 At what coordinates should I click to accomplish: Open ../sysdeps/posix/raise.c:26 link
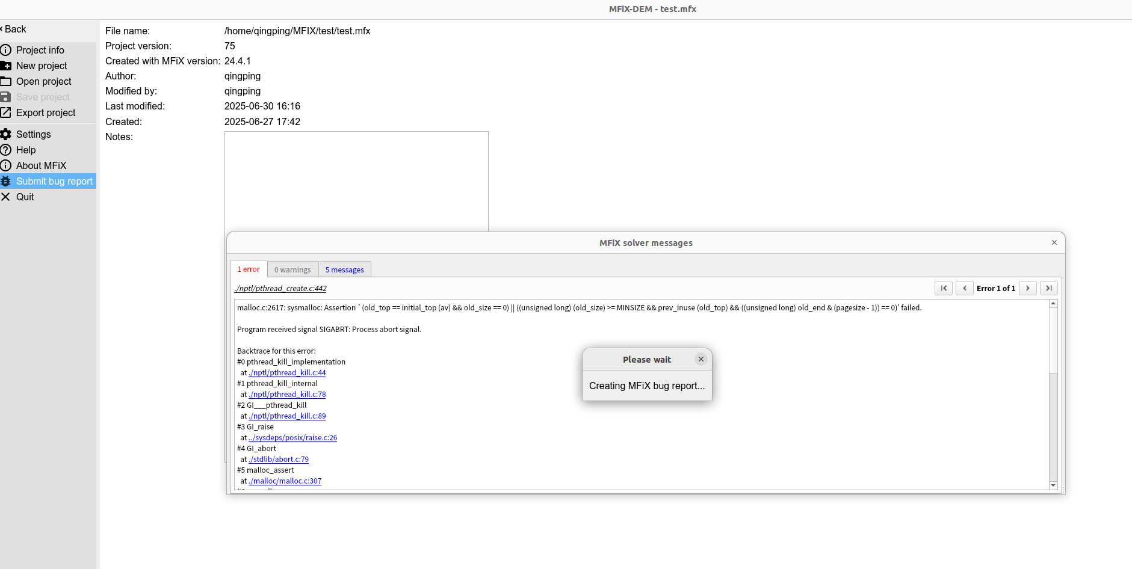click(292, 438)
